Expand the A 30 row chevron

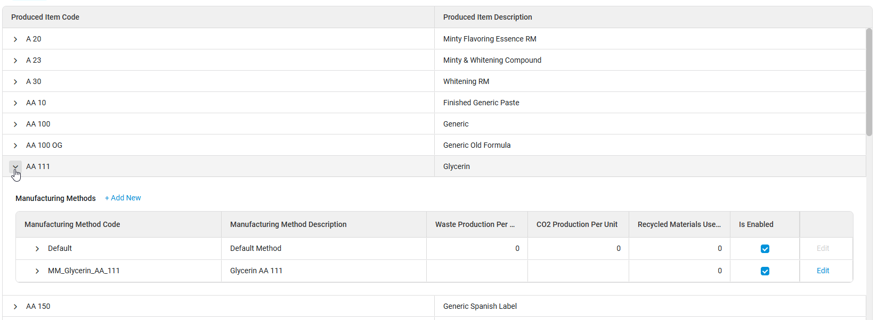pyautogui.click(x=15, y=82)
